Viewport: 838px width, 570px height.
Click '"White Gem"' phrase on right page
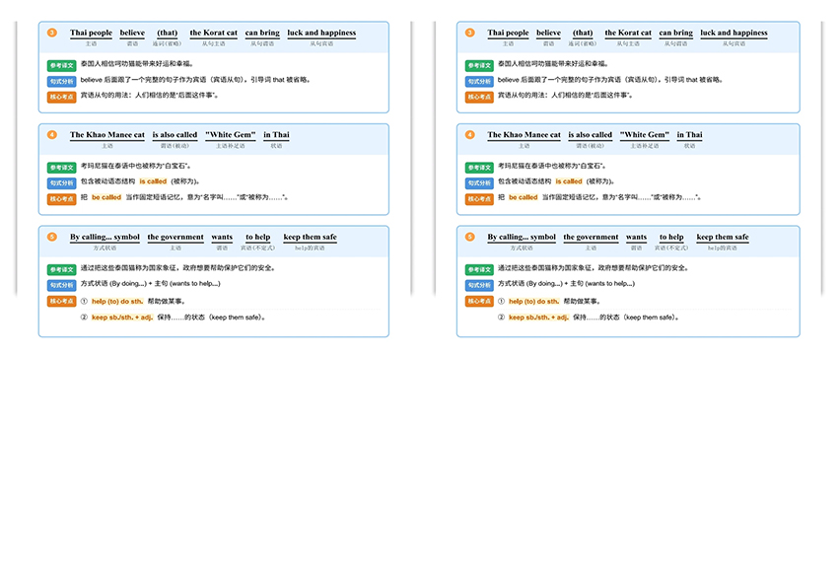click(x=645, y=135)
